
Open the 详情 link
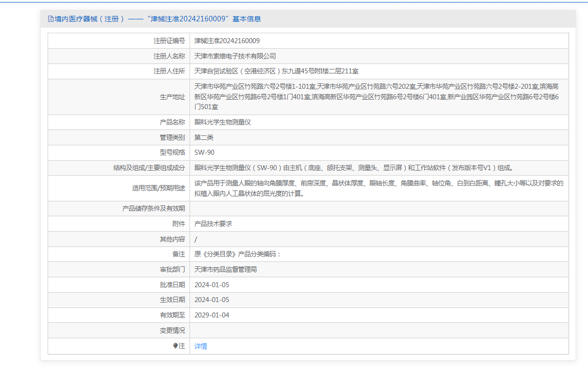coord(201,346)
